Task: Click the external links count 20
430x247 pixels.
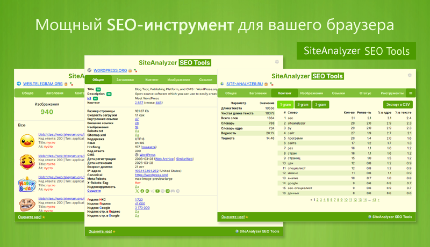Action: [x=137, y=123]
